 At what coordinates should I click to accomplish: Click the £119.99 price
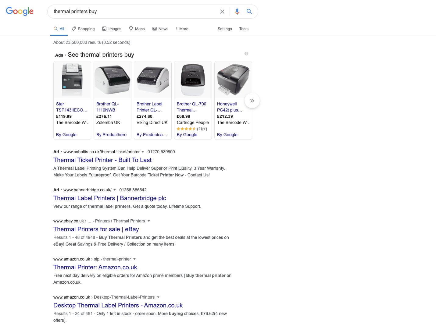pyautogui.click(x=64, y=116)
